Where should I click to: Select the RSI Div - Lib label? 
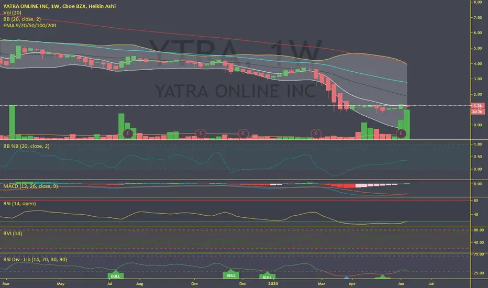[x=35, y=260]
